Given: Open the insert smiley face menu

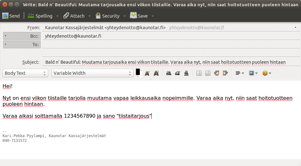Looking at the screenshot, I should pyautogui.click(x=267, y=73).
